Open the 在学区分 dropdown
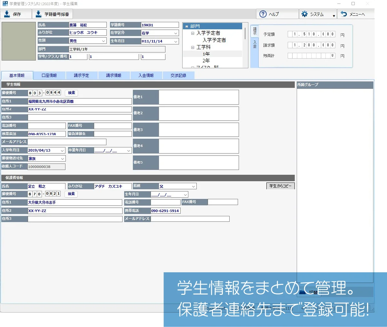Screen dimensions: 387x327 [176, 33]
